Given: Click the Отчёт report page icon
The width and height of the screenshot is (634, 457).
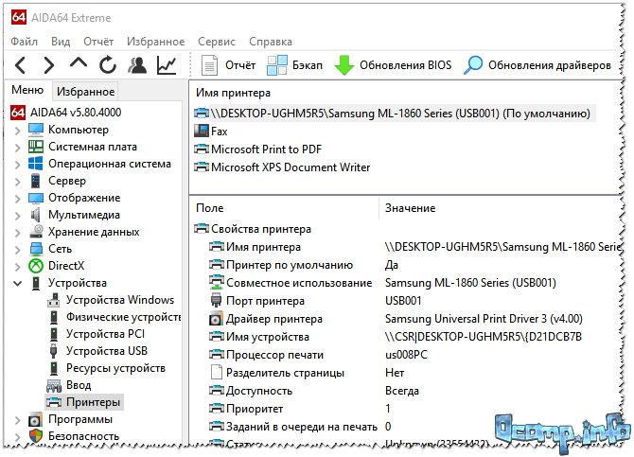Looking at the screenshot, I should coord(209,65).
